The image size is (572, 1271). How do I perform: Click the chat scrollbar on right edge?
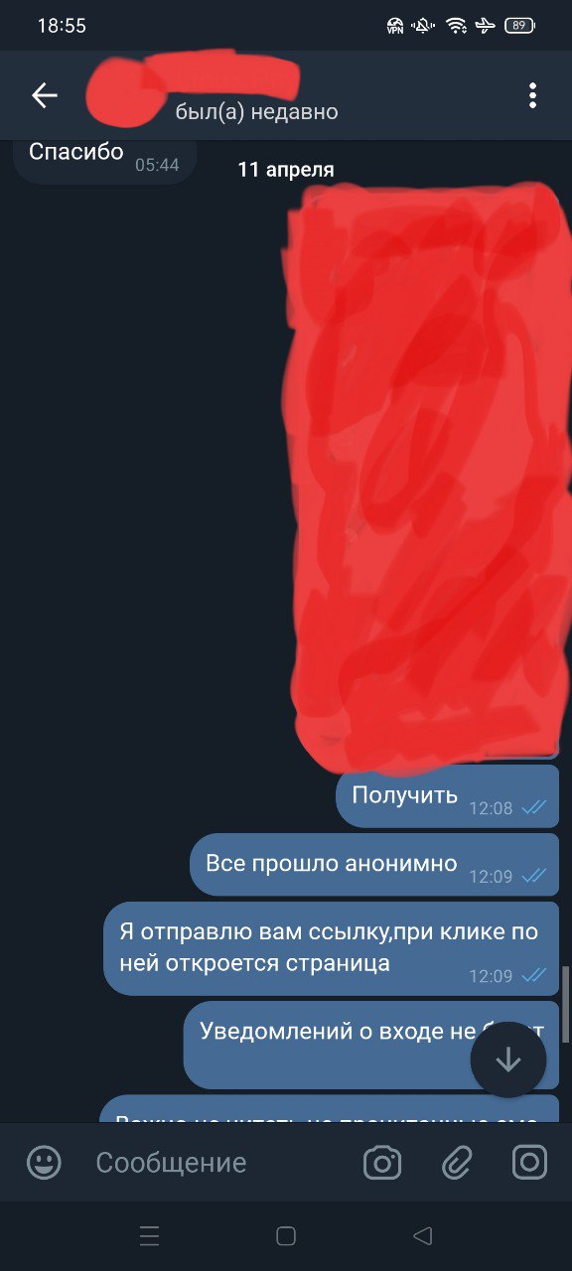tap(566, 1004)
